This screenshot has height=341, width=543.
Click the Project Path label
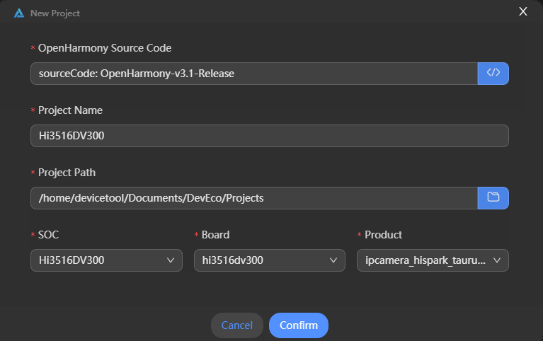67,173
